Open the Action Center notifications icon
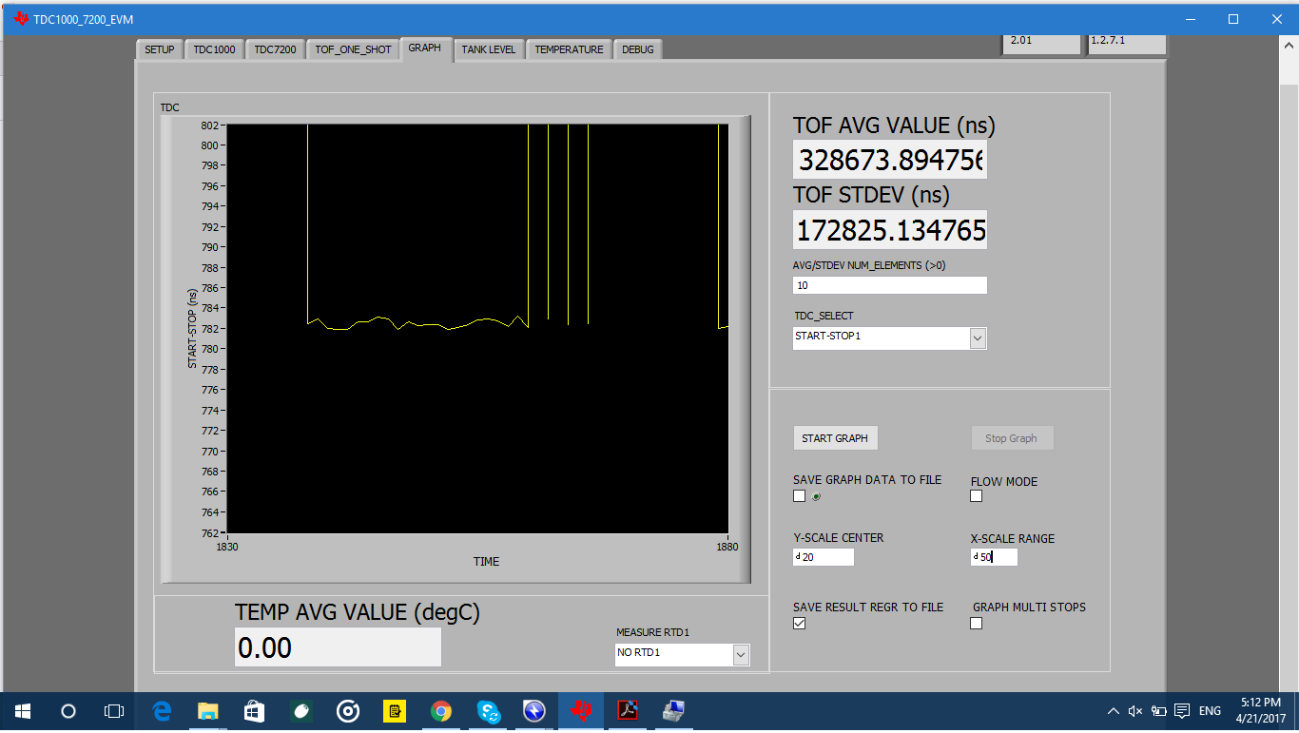 click(x=1182, y=710)
